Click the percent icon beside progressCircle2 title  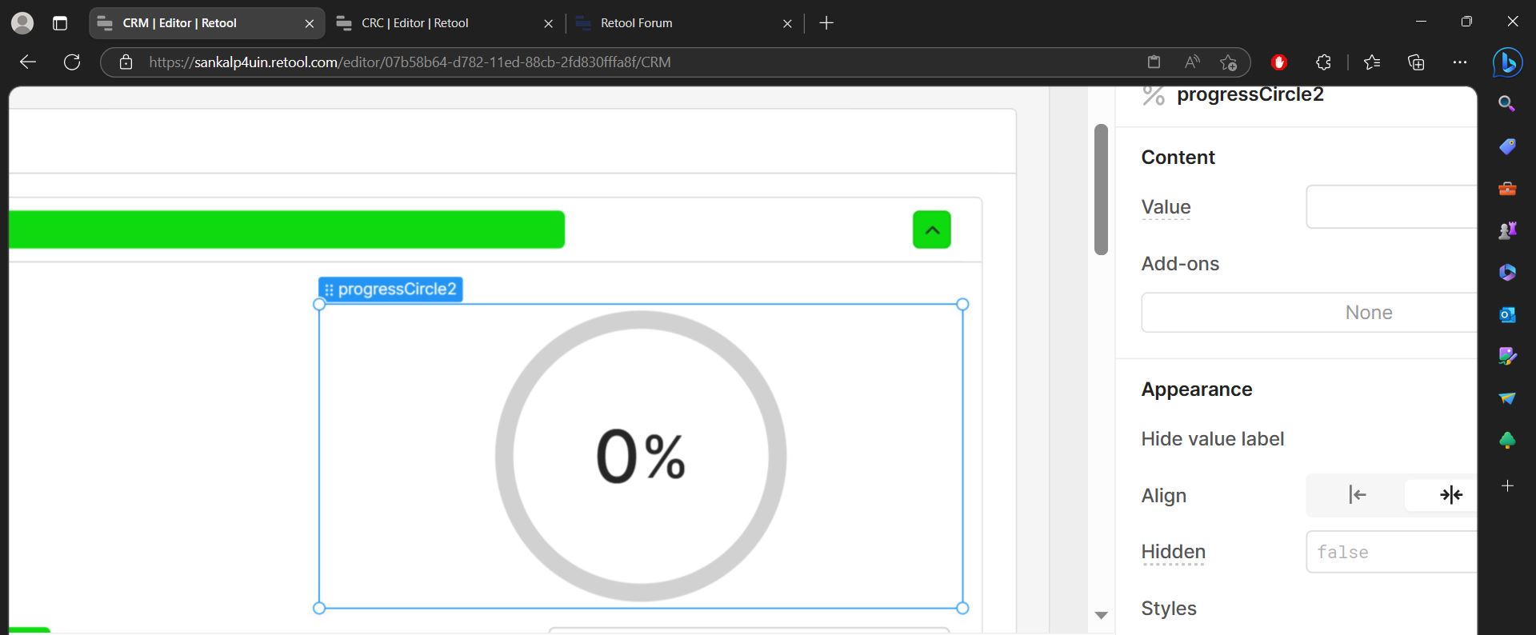(x=1153, y=95)
